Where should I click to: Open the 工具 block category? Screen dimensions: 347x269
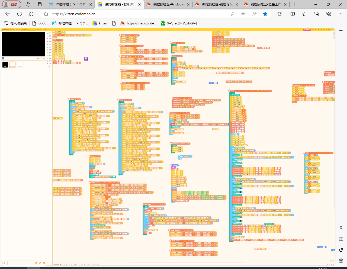(49, 64)
